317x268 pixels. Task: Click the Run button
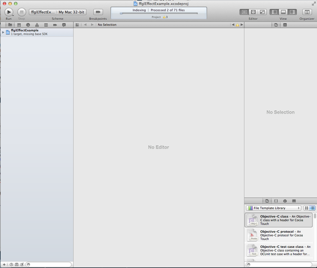(x=9, y=12)
